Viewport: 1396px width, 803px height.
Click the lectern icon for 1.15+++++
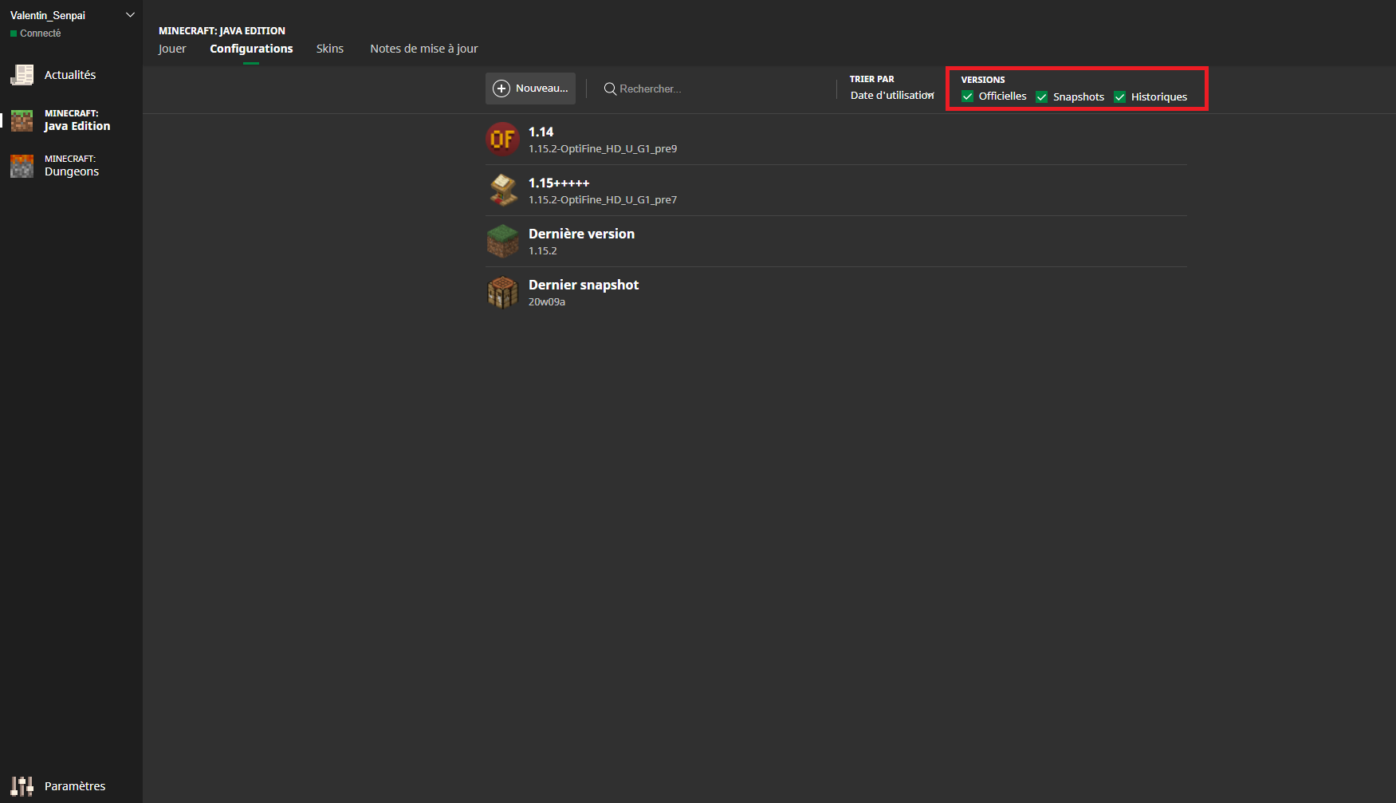[x=503, y=191]
